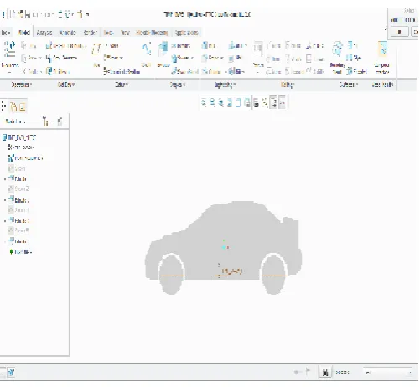Click Refit in the graphics toolbar

tap(204, 103)
